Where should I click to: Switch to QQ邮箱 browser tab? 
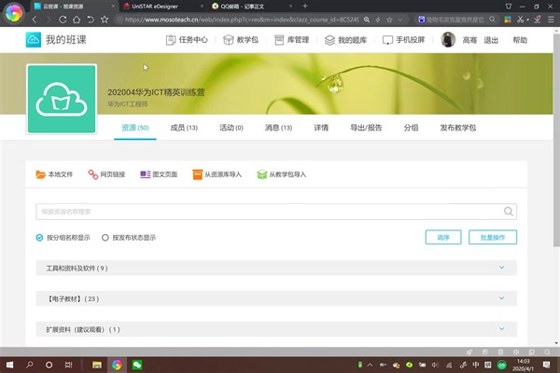pos(252,7)
